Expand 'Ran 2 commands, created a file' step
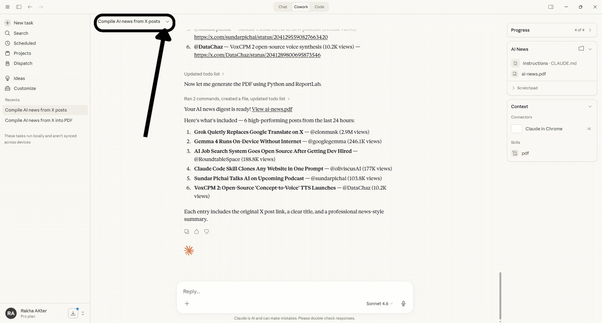Viewport: 602px width, 323px height. (x=237, y=99)
